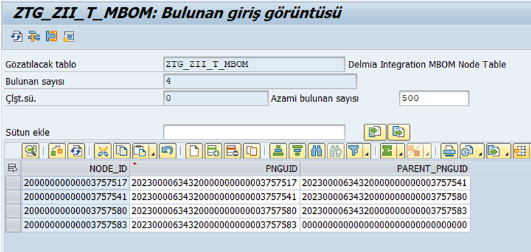
Task: Click the Bulunan sayısı field showing 4
Action: (260, 82)
